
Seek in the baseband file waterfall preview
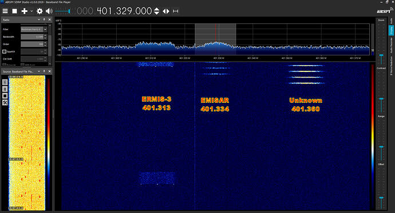(x=27, y=143)
